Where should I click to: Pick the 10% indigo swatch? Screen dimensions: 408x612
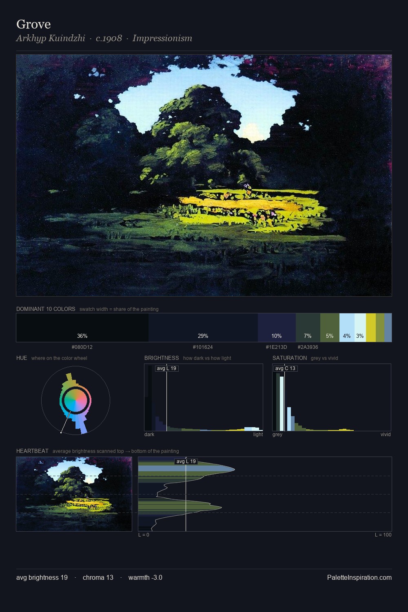[x=277, y=327]
